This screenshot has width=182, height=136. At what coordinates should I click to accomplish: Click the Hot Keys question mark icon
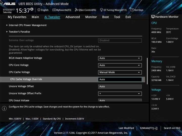pyautogui.click(x=132, y=10)
